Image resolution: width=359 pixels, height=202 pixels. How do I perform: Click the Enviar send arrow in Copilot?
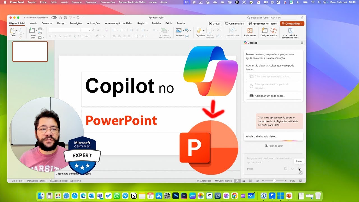pyautogui.click(x=299, y=169)
